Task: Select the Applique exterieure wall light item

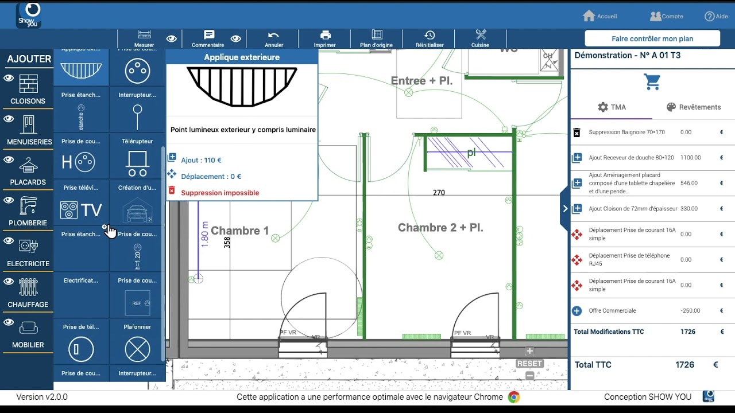Action: [x=81, y=67]
